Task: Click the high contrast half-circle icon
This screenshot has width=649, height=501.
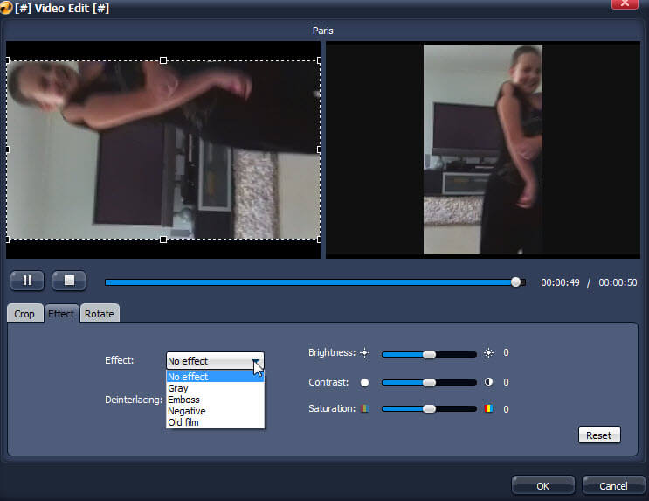Action: [x=489, y=382]
